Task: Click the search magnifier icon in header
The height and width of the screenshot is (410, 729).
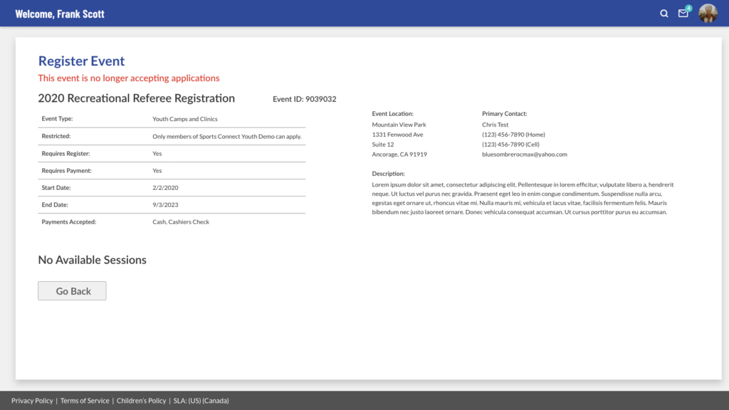Action: (664, 14)
